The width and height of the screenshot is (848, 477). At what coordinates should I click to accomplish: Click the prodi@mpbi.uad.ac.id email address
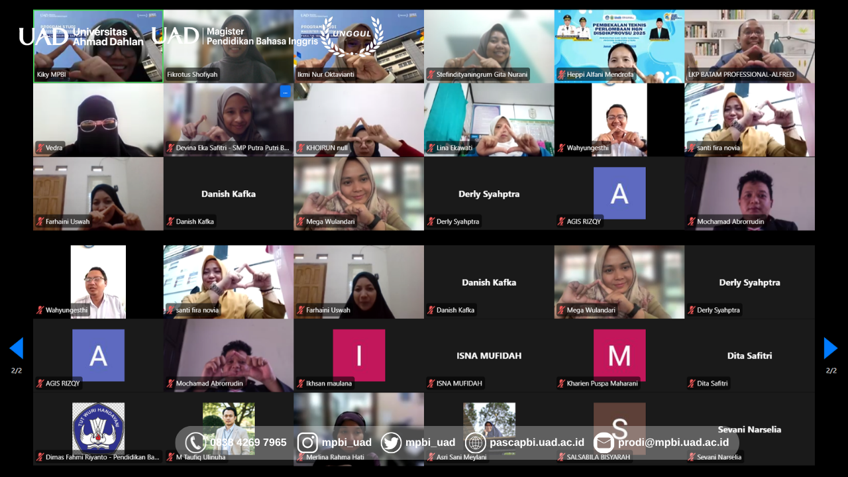point(673,443)
